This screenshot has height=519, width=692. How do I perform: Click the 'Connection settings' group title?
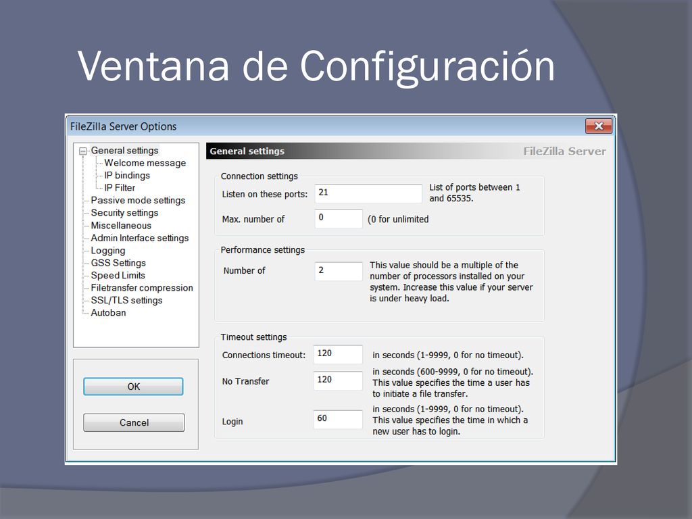259,176
